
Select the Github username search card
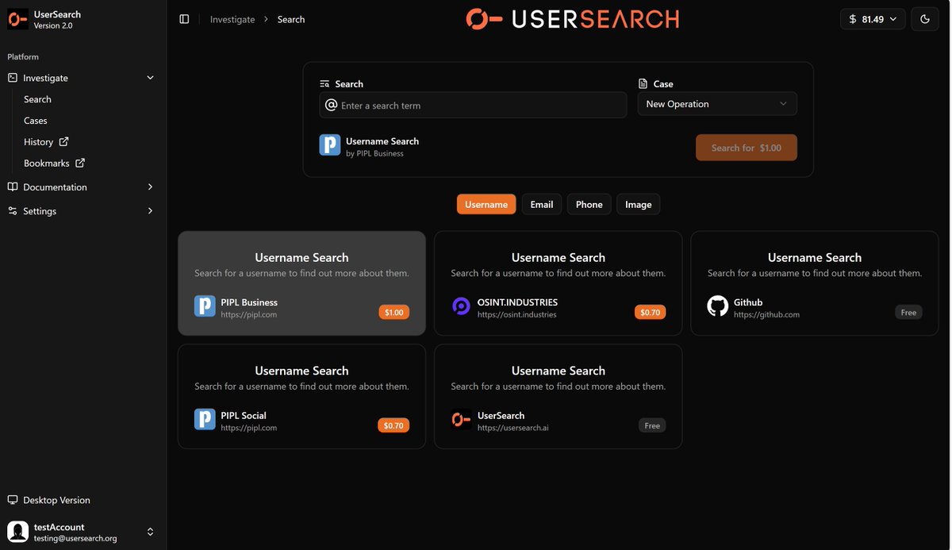click(x=814, y=283)
